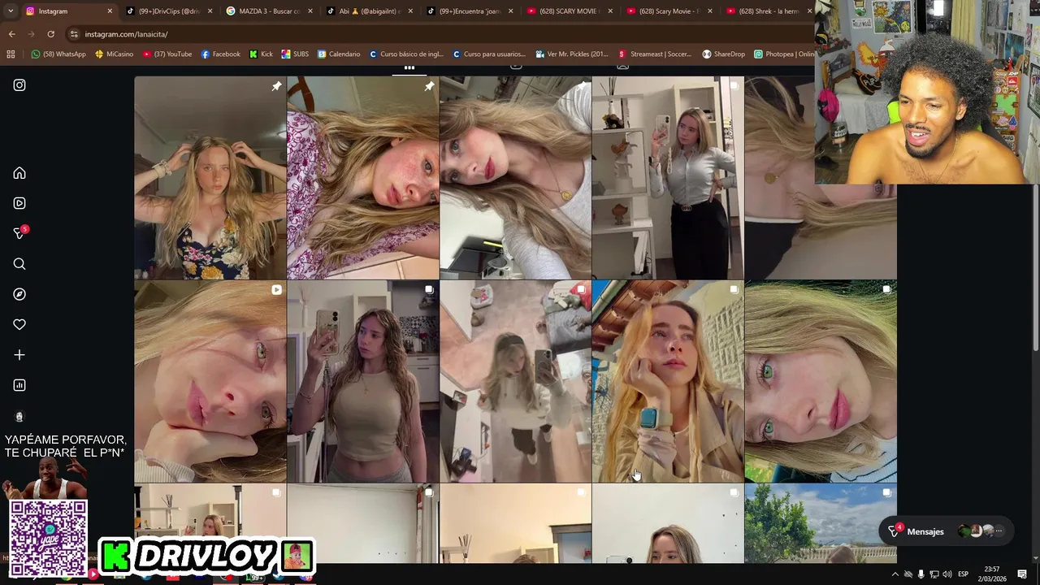Switch the ESP keyboard language indicator
The width and height of the screenshot is (1040, 585).
(963, 574)
